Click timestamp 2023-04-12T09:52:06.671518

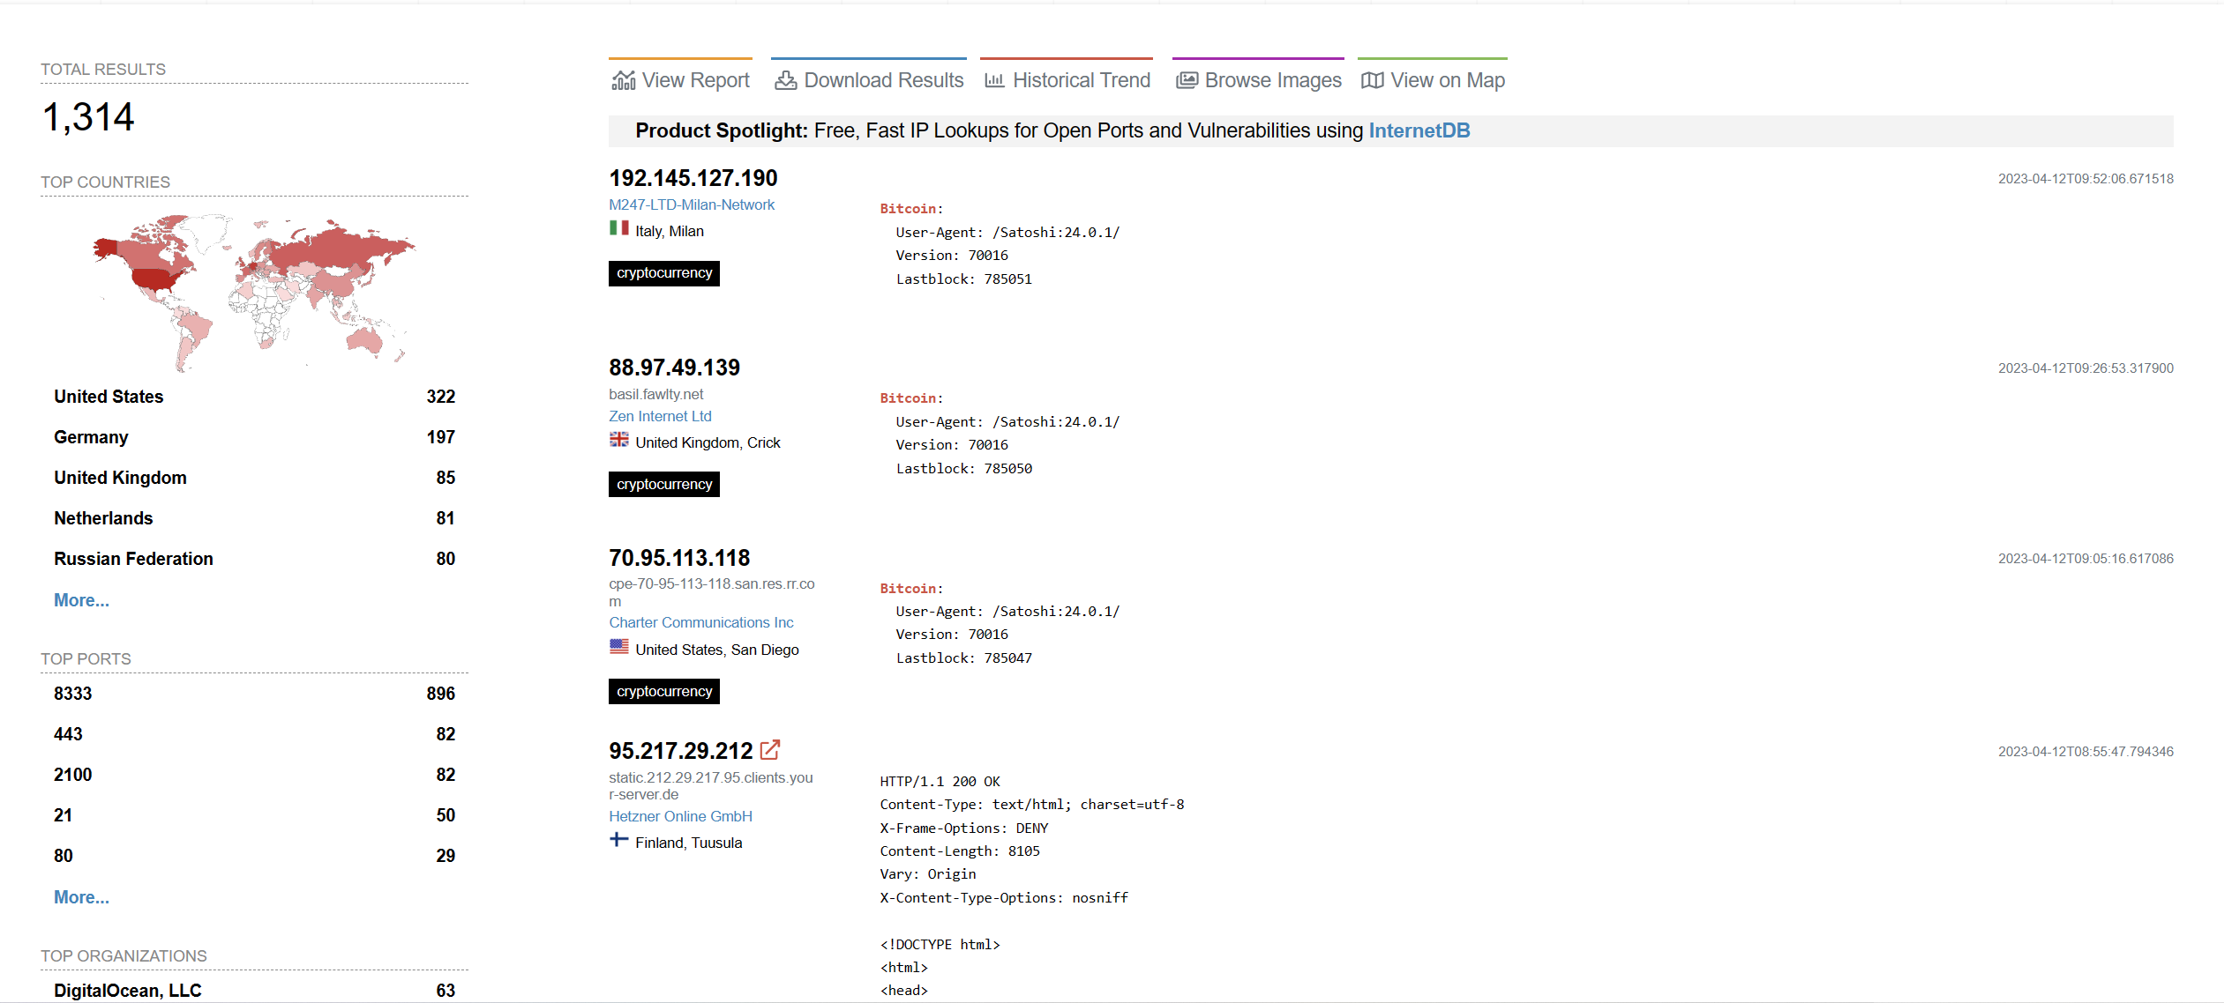coord(2085,179)
